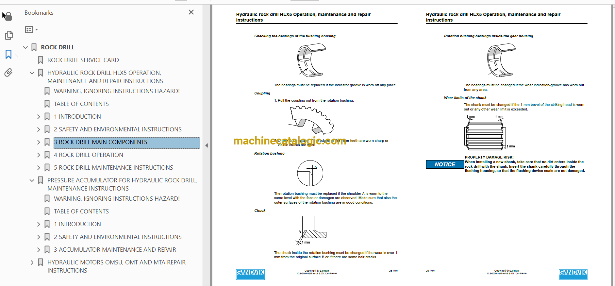Select the ROCK DRILL root bookmark label
This screenshot has height=286, width=615.
[x=58, y=47]
